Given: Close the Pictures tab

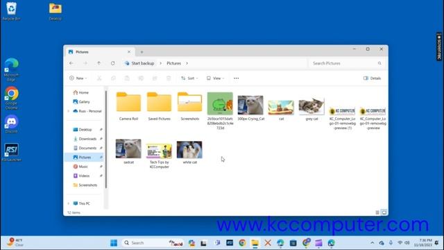Looking at the screenshot, I should pyautogui.click(x=129, y=52).
